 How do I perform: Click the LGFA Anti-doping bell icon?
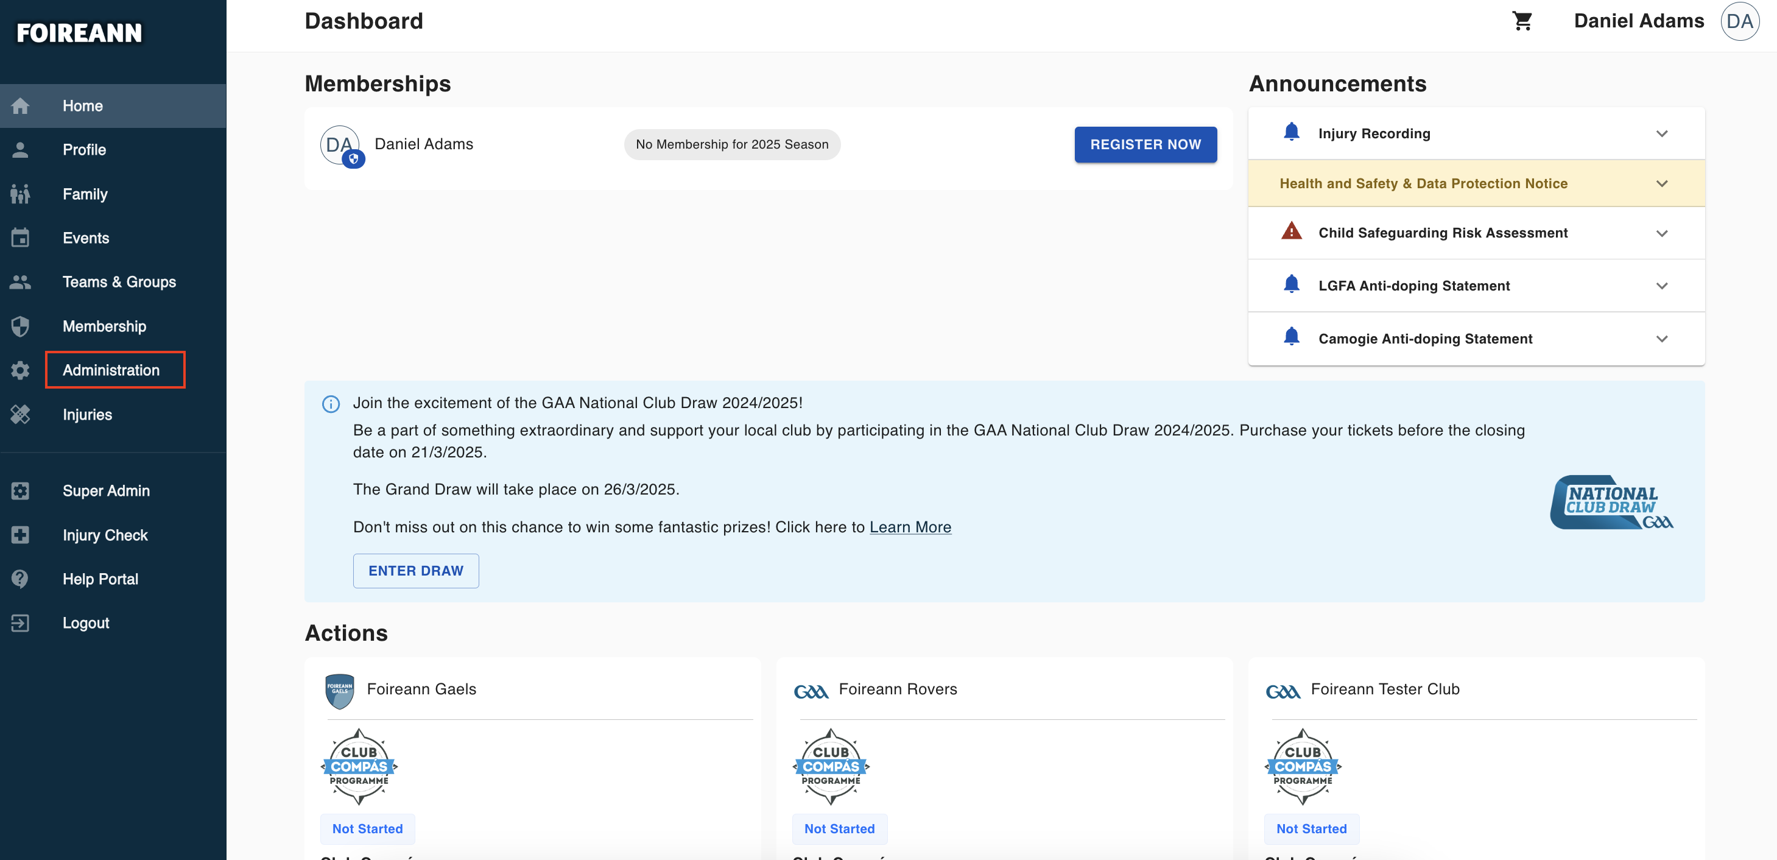(x=1292, y=284)
